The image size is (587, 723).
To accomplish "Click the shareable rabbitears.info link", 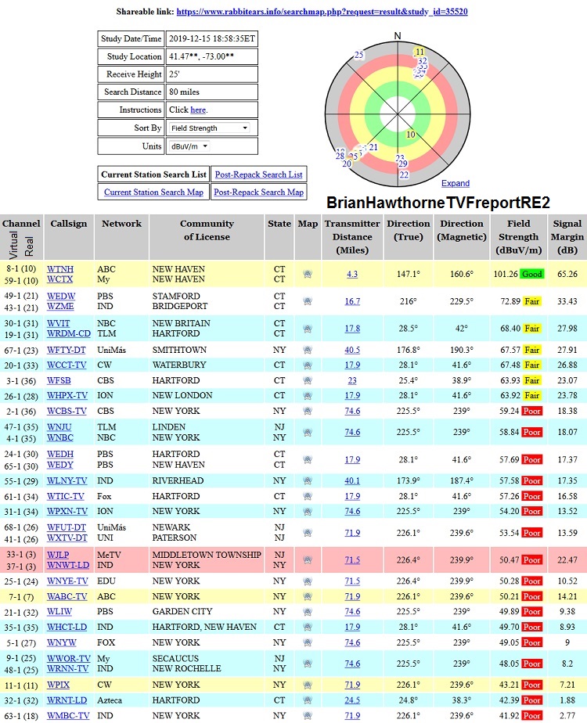I will tap(322, 13).
